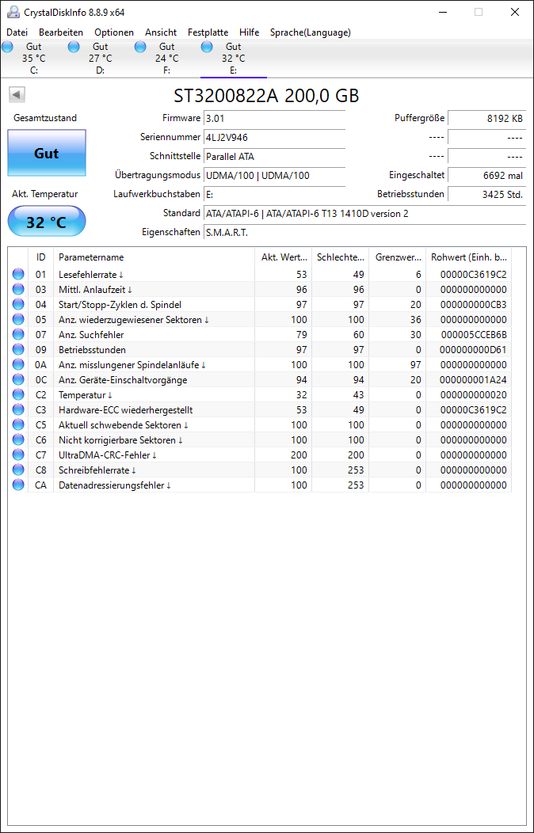Select the E: drive status orb
Image resolution: width=534 pixels, height=833 pixels.
(207, 47)
